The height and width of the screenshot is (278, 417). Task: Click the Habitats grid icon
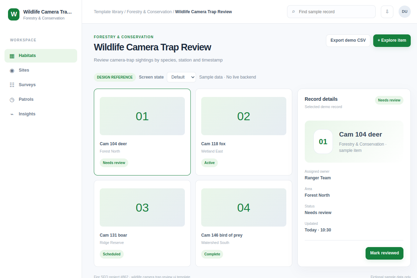[12, 56]
